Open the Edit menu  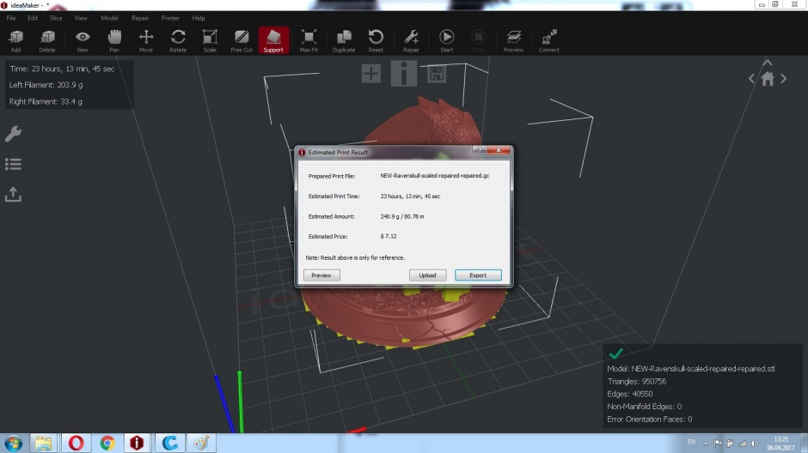(x=33, y=18)
